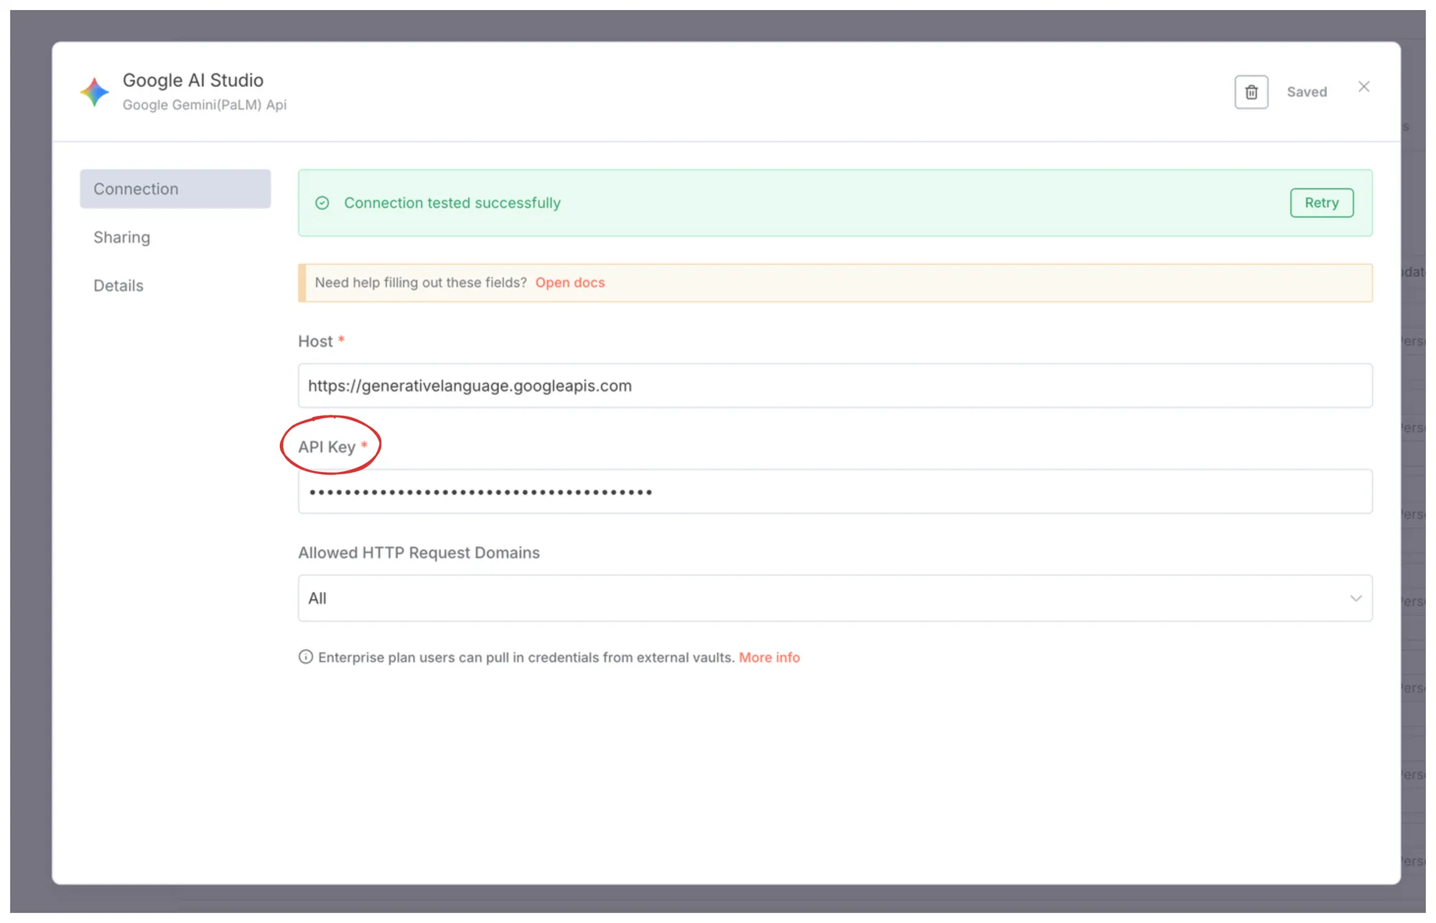Click the API Key label
The image size is (1436, 923).
pyautogui.click(x=327, y=447)
